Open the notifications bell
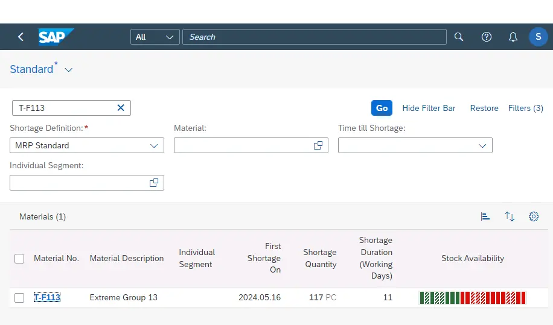This screenshot has width=553, height=325. pos(513,37)
